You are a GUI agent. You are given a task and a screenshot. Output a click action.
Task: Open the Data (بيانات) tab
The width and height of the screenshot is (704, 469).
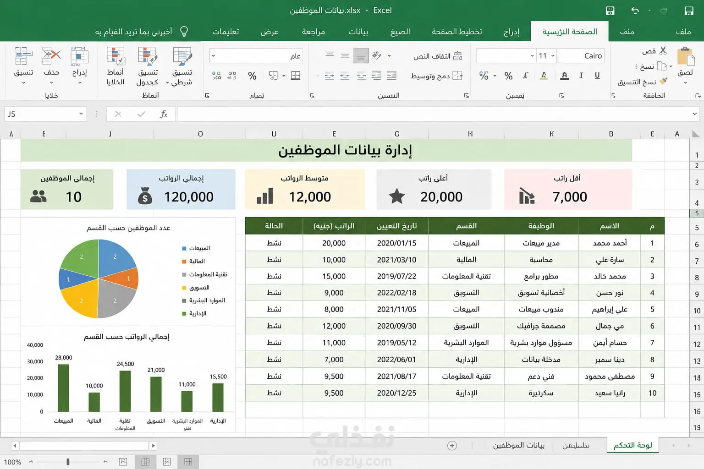(x=358, y=32)
